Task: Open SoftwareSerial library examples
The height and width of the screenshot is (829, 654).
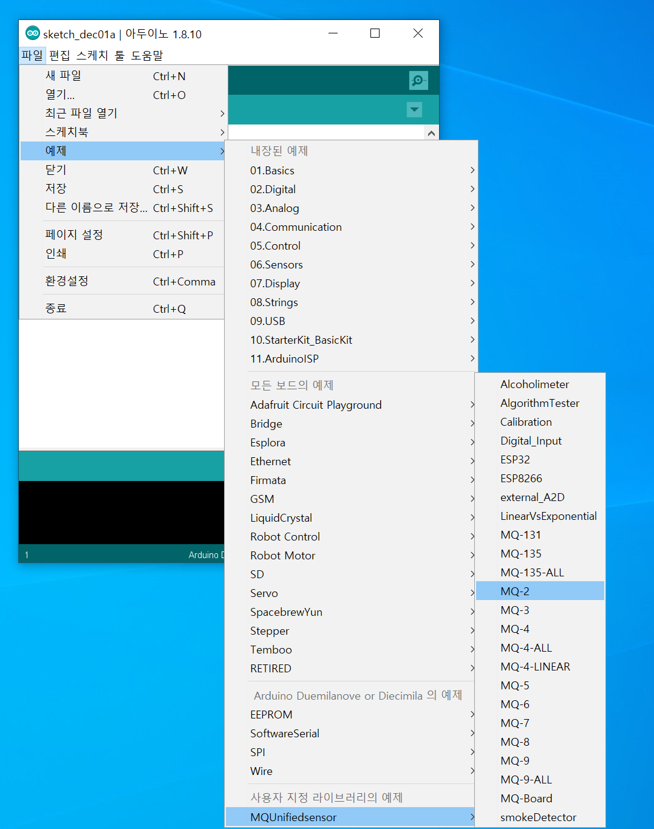Action: pyautogui.click(x=351, y=734)
